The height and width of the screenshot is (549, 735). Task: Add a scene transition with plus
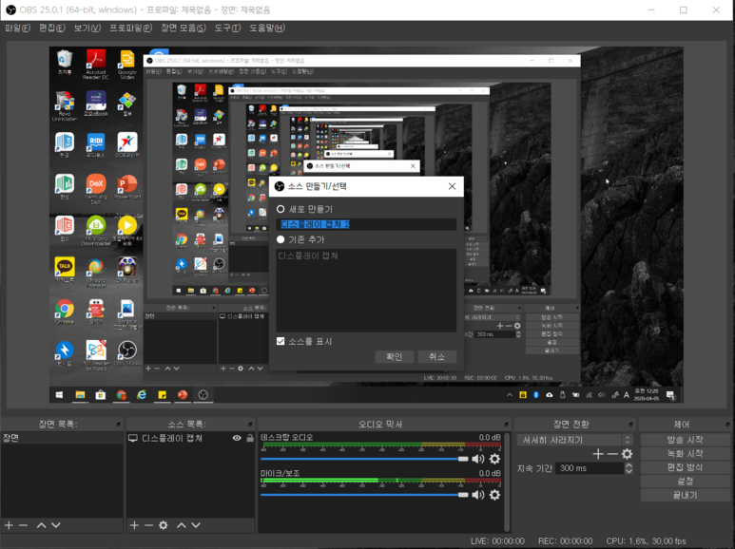coord(598,454)
